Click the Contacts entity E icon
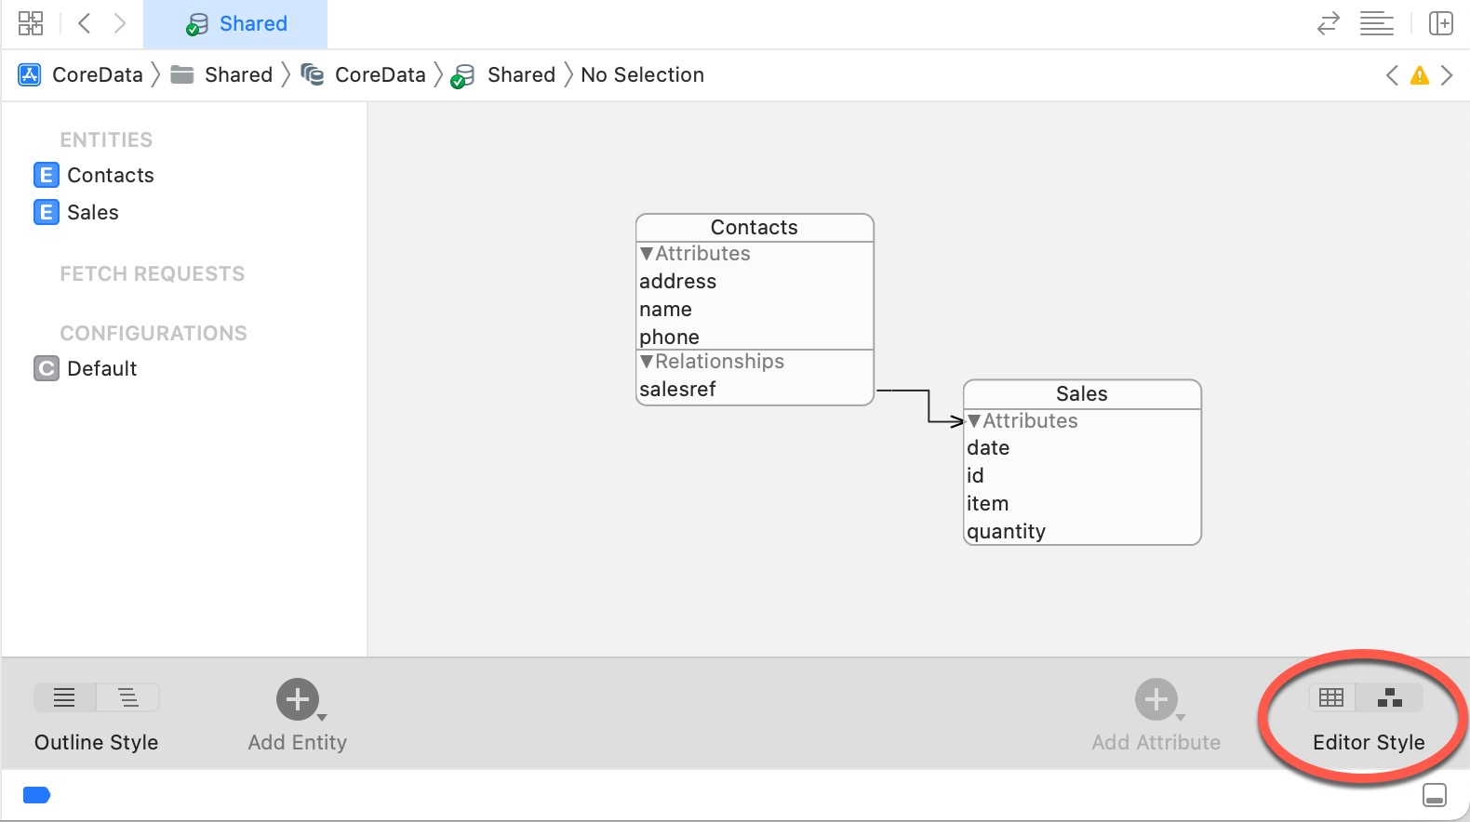This screenshot has width=1470, height=822. point(47,175)
